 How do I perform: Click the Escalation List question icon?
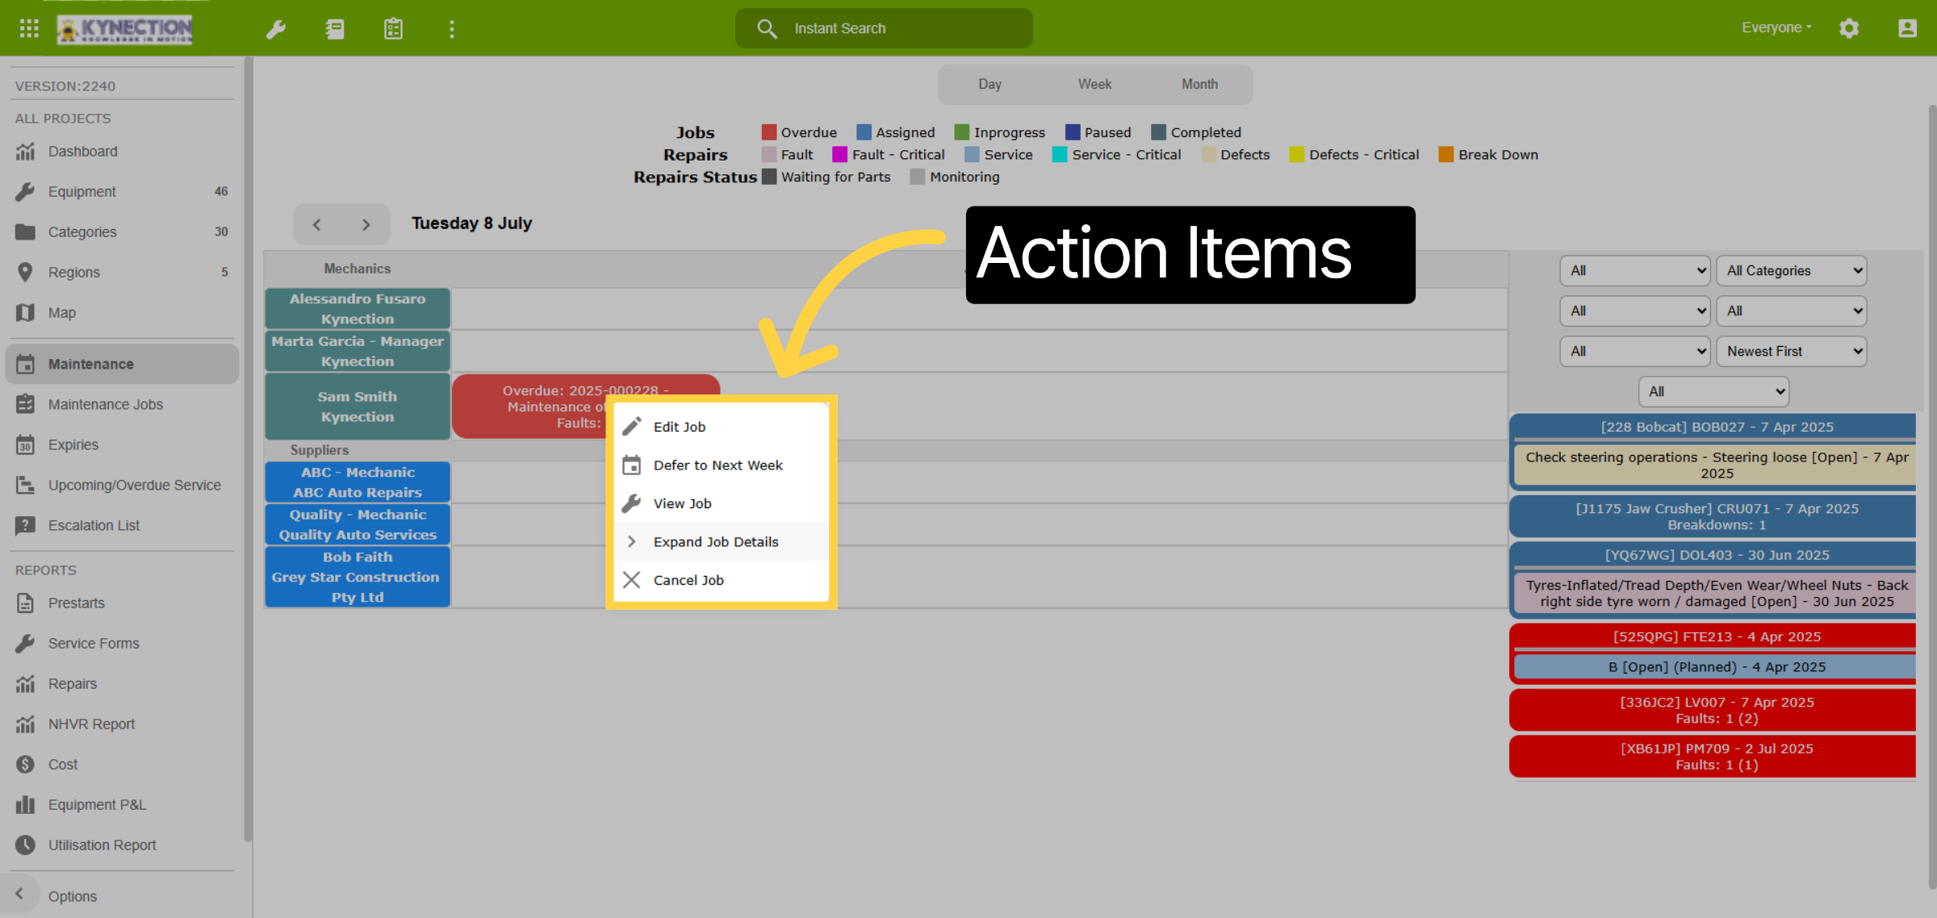(x=26, y=525)
